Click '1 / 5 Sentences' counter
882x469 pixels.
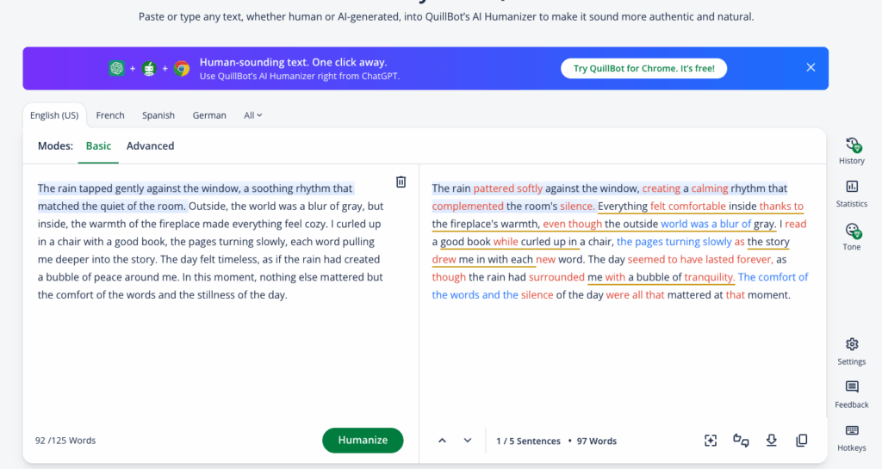pos(528,441)
